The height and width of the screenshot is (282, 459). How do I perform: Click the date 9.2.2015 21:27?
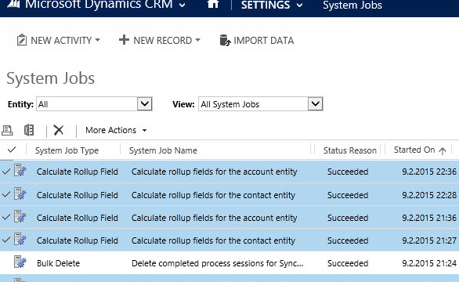(429, 240)
